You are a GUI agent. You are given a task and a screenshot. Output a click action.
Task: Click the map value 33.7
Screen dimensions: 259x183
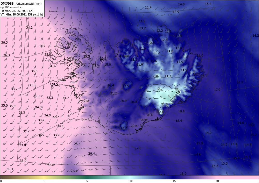[14, 89]
